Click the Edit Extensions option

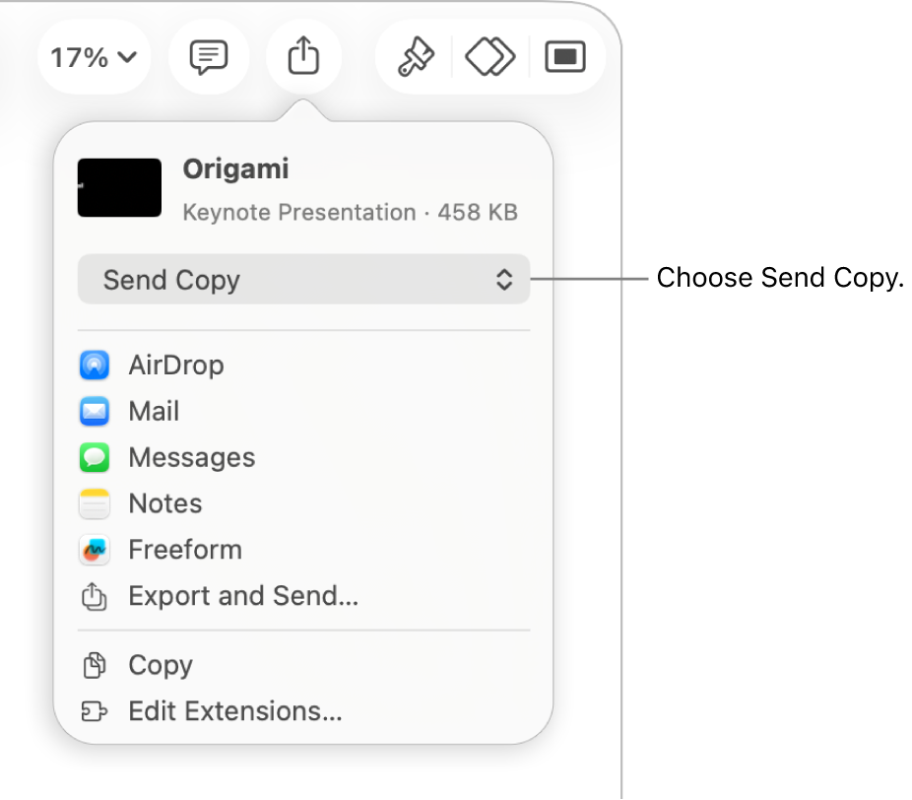234,711
